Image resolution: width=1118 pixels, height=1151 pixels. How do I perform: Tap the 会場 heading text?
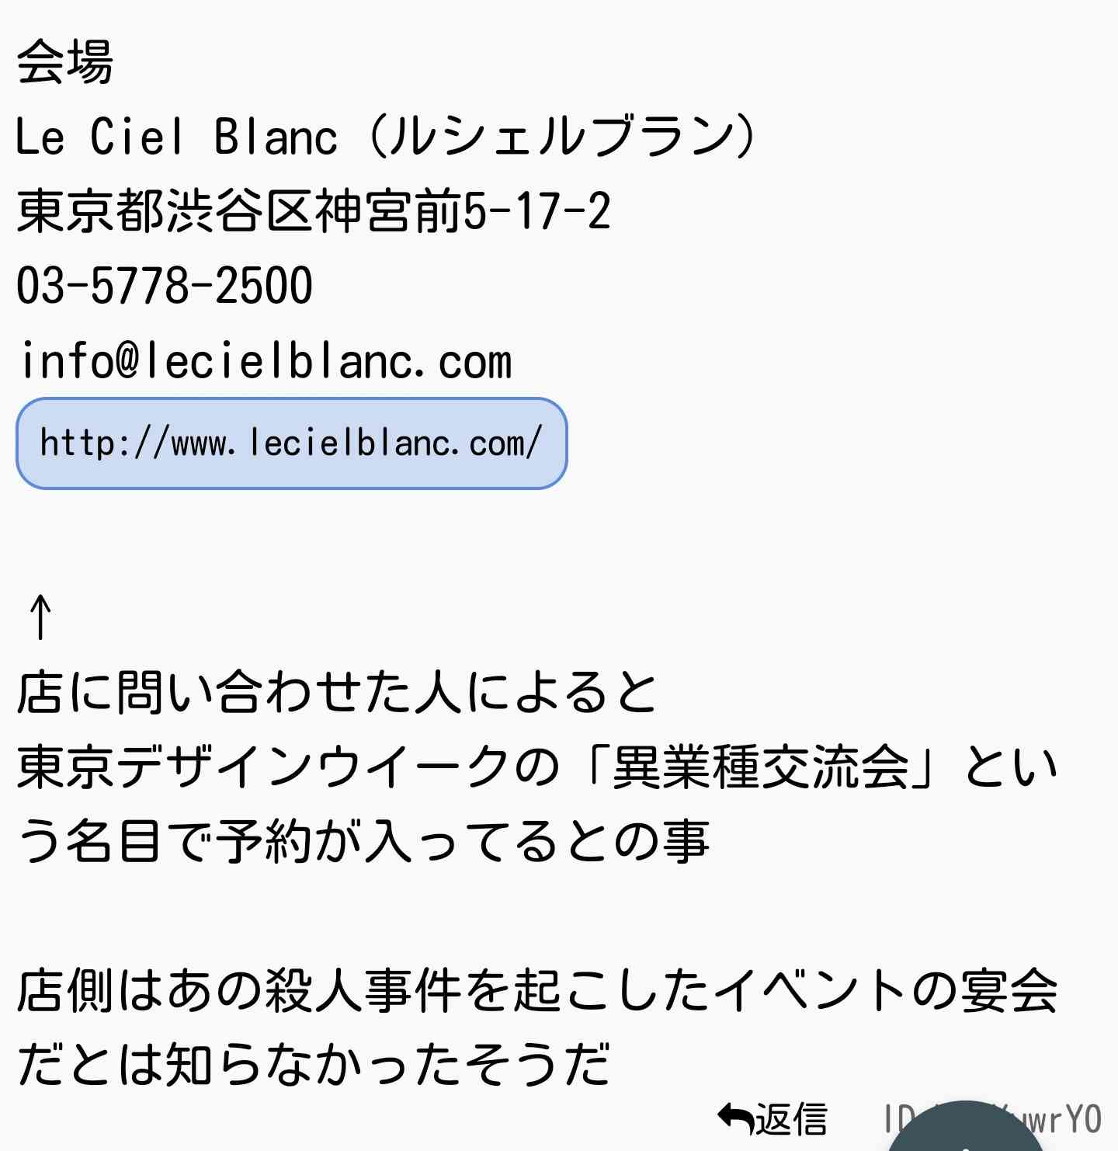(65, 61)
